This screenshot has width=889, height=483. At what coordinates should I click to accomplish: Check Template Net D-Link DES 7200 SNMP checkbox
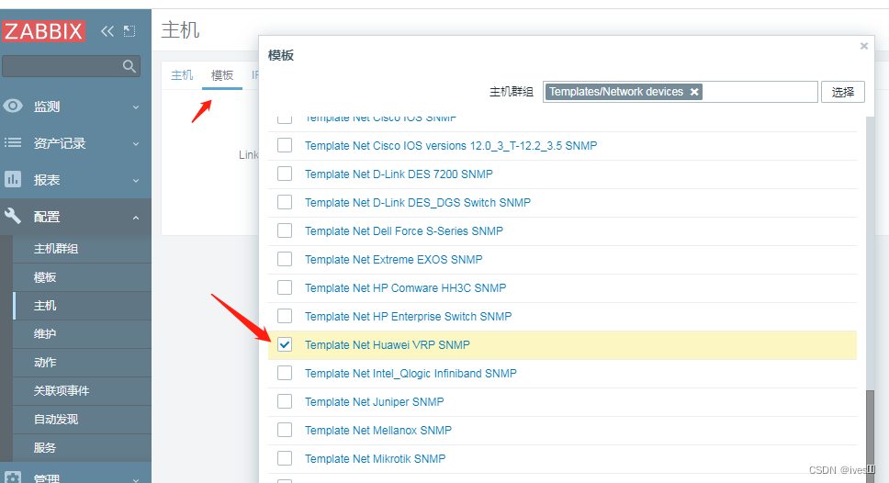coord(285,174)
